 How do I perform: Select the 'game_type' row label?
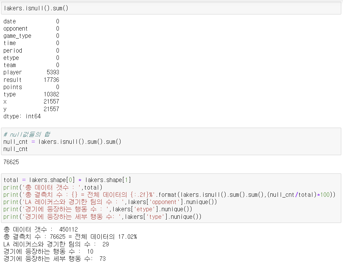pos(17,36)
